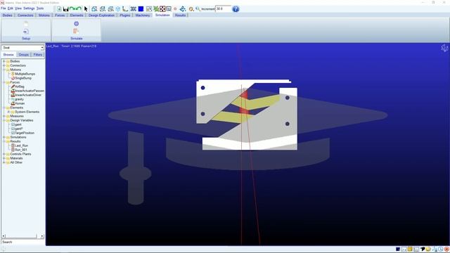450x253 pixels.
Task: Select gravity item in tree
Action: (x=17, y=99)
